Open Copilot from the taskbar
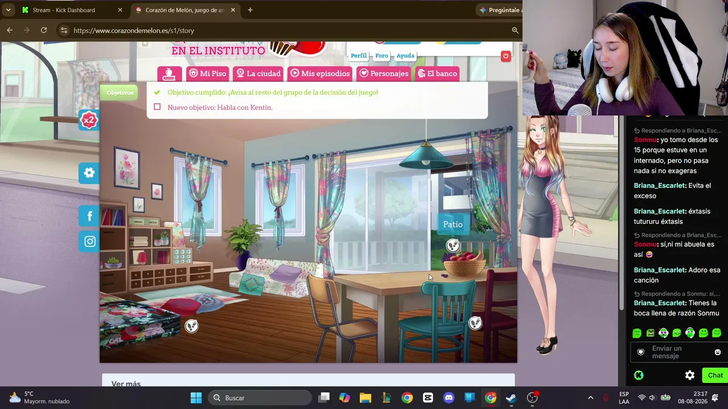Screen dimensions: 728x409 tap(345, 398)
